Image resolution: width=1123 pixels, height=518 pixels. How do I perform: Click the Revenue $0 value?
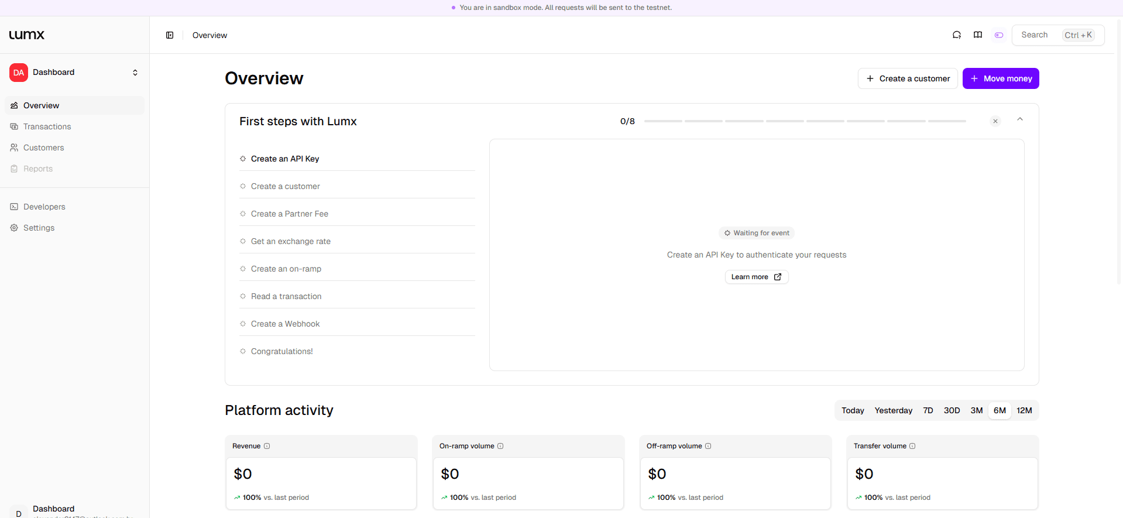(x=243, y=474)
